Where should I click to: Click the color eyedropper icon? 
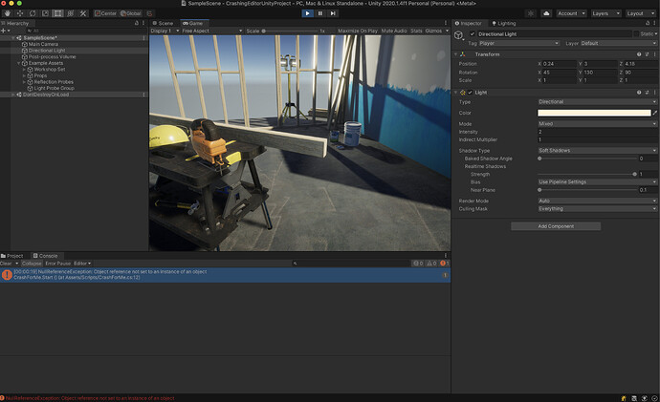click(655, 113)
